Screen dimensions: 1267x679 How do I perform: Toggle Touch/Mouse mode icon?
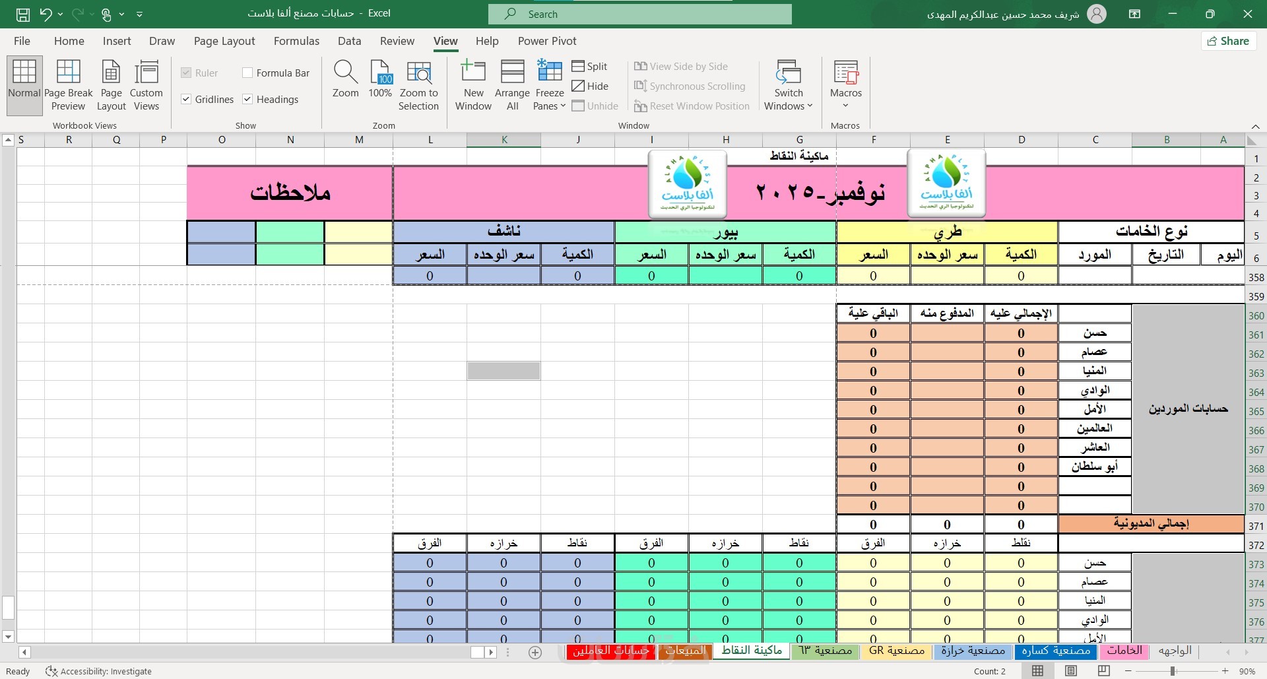point(106,14)
